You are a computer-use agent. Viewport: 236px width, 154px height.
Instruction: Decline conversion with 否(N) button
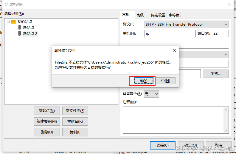[166, 81]
